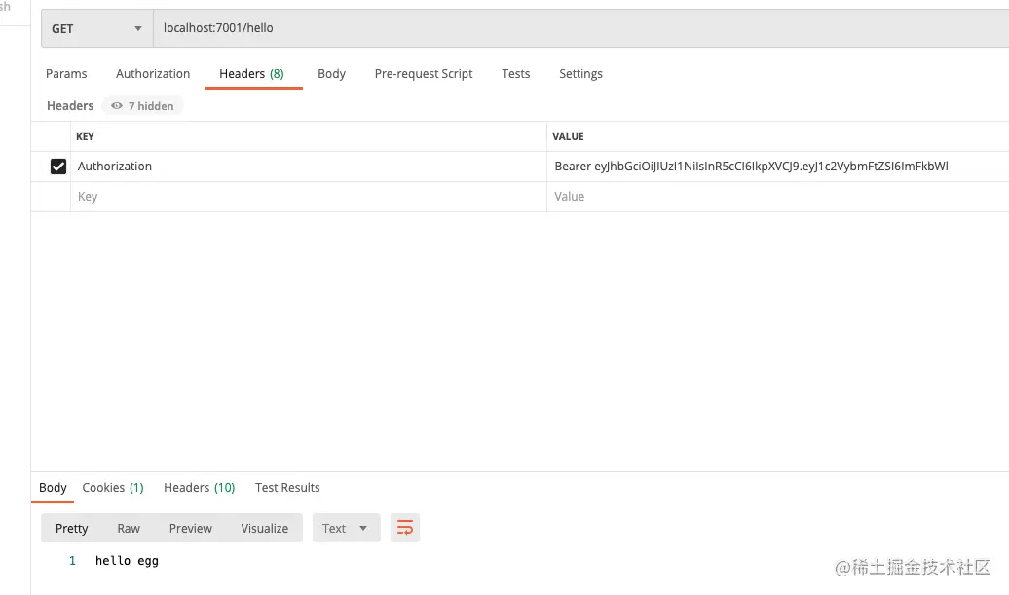Open the Cookies (1) response tab
This screenshot has height=595, width=1009.
coord(113,488)
